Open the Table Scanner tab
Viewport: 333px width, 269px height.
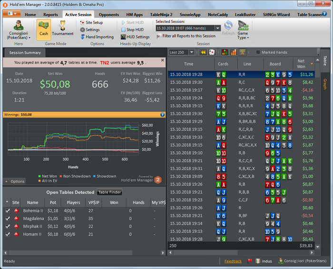(x=309, y=14)
